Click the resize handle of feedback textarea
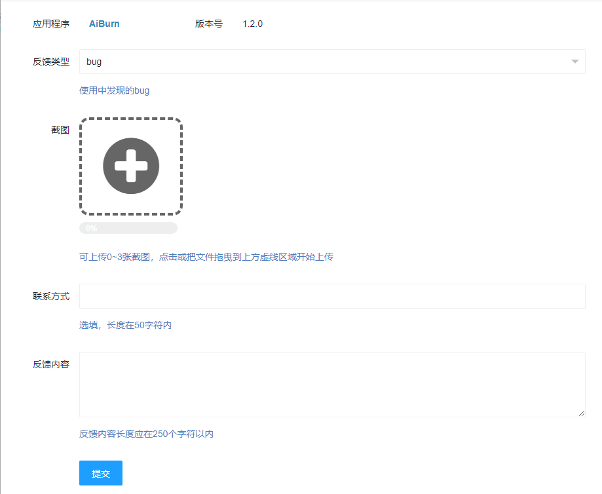602x494 pixels. tap(582, 413)
